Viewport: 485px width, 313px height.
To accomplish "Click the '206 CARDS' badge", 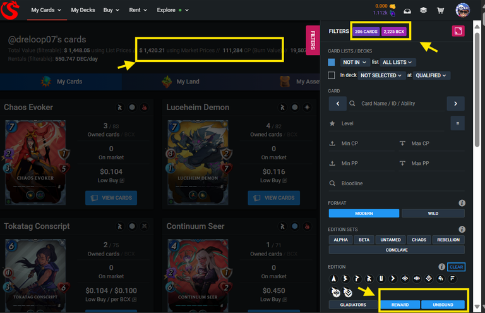I will 366,31.
